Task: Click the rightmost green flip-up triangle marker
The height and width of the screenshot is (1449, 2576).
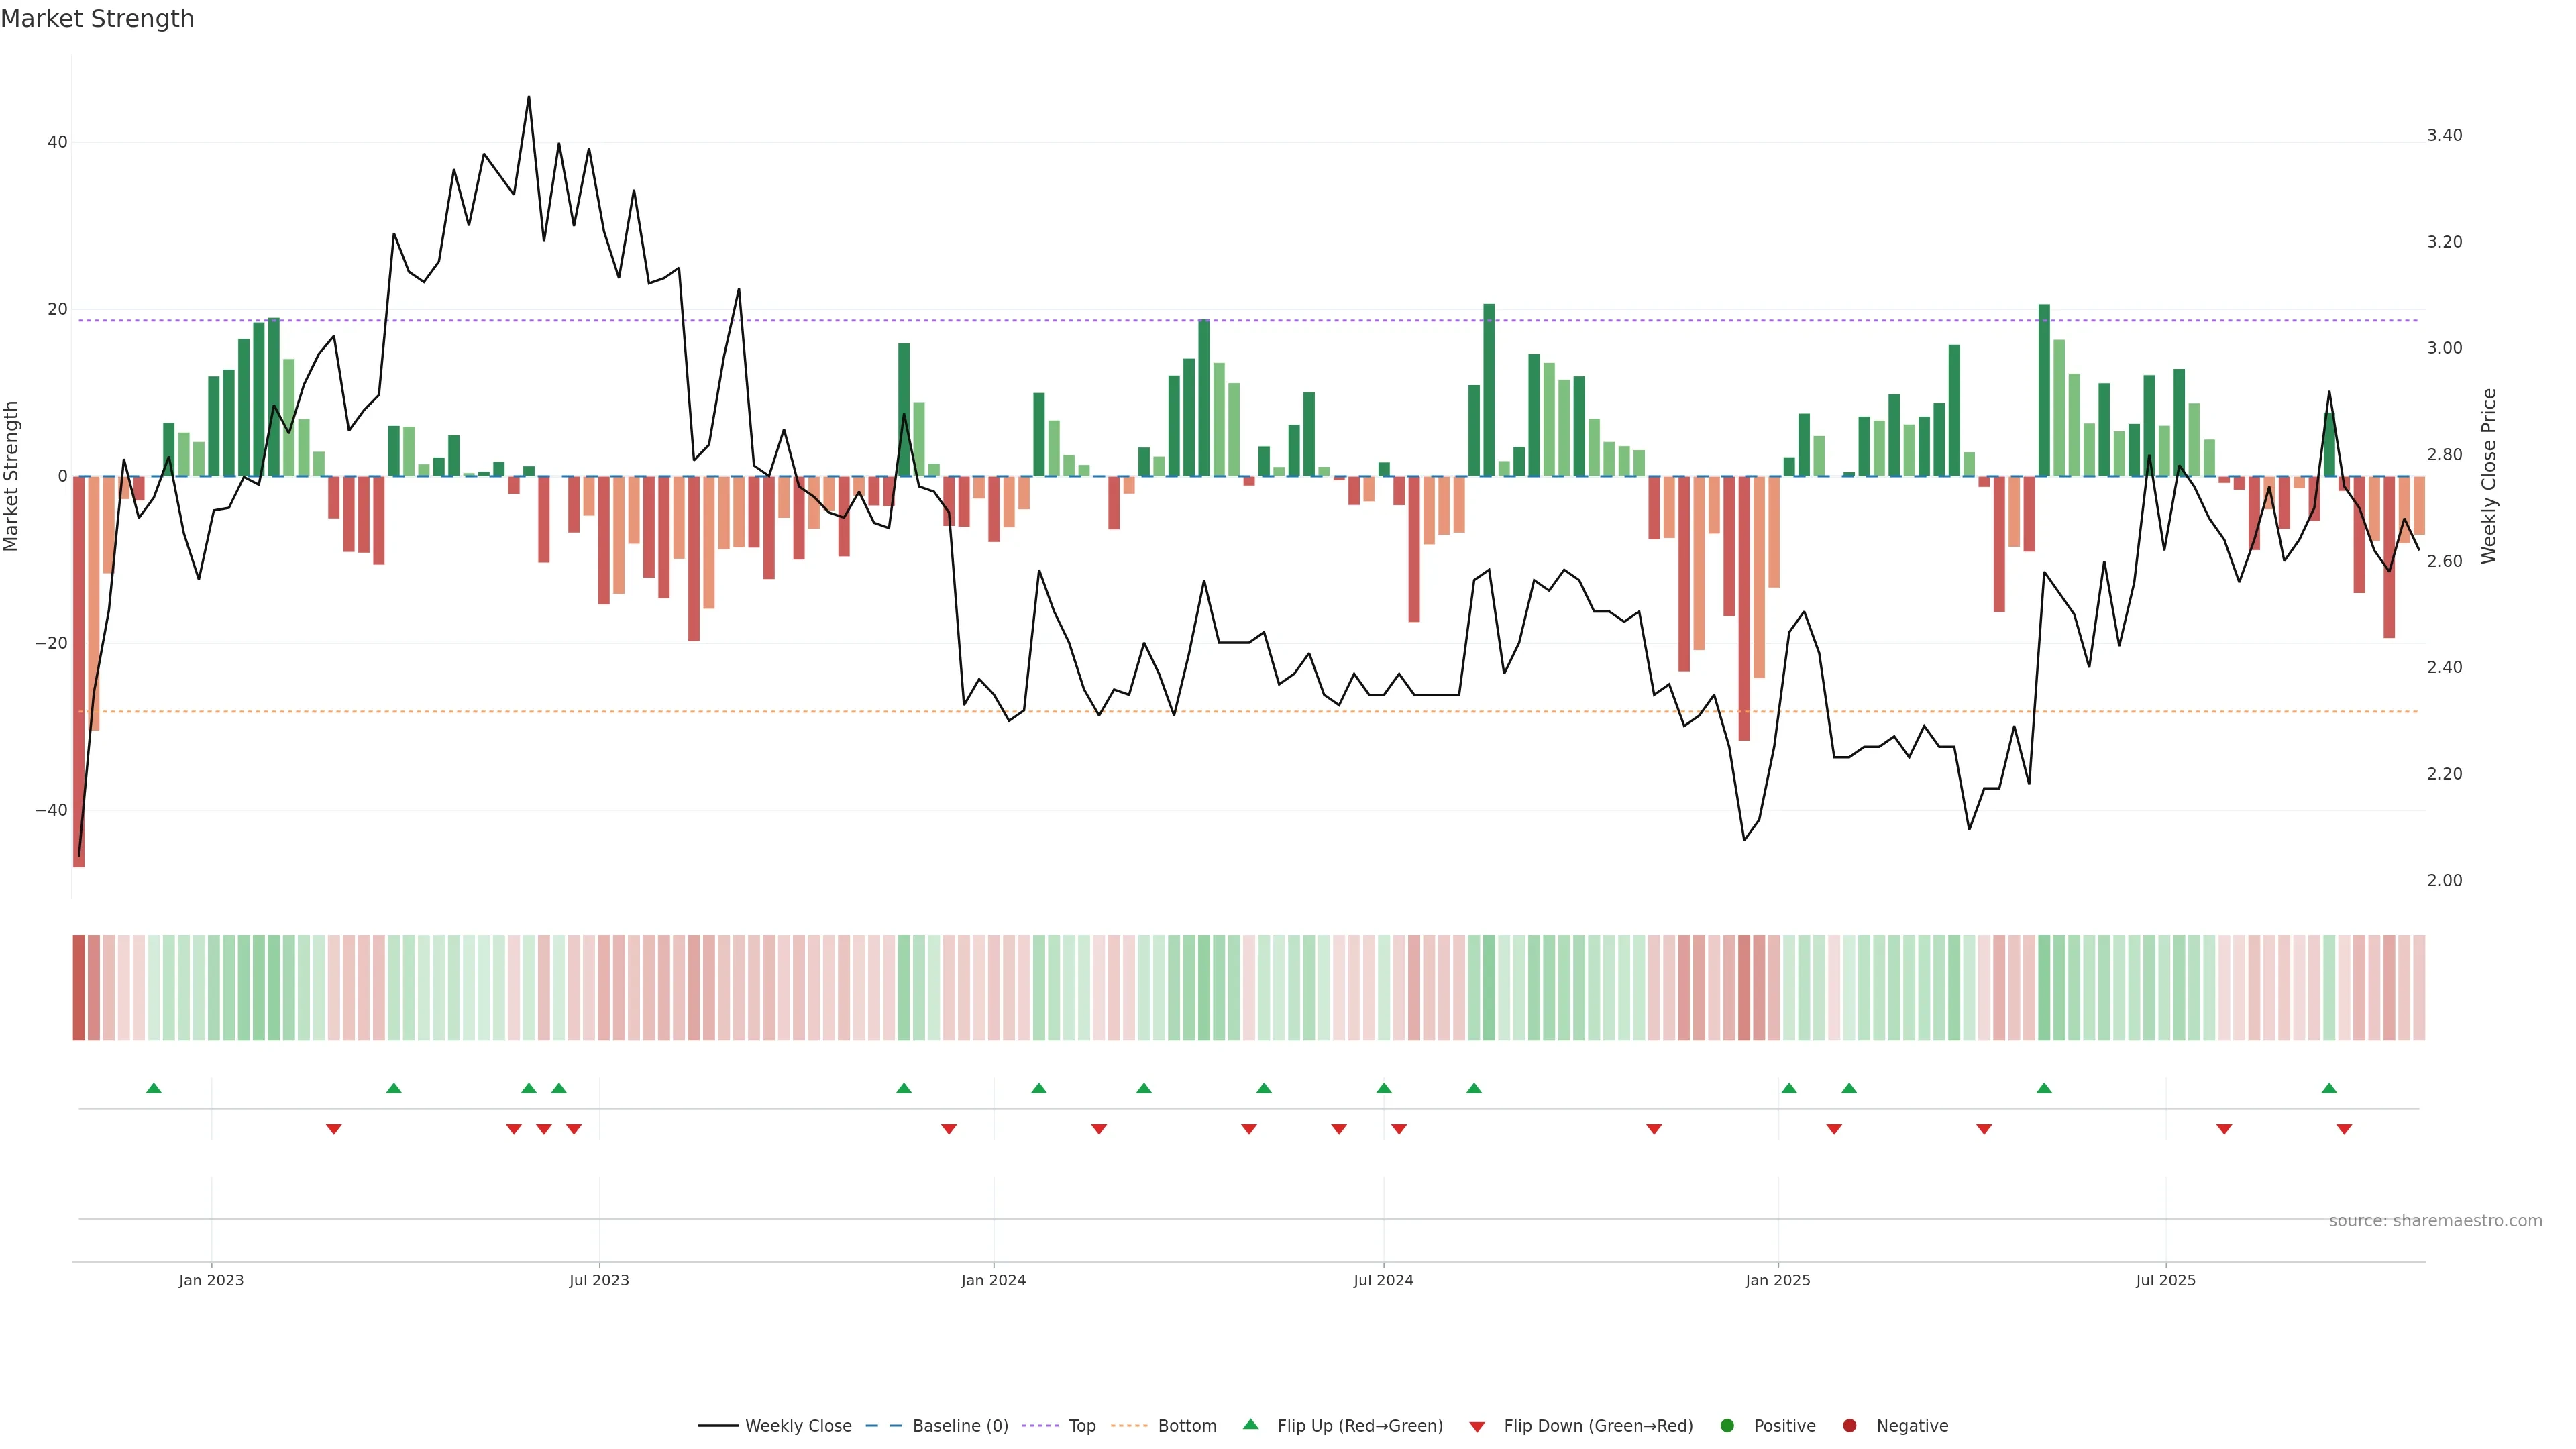Action: [2329, 1088]
